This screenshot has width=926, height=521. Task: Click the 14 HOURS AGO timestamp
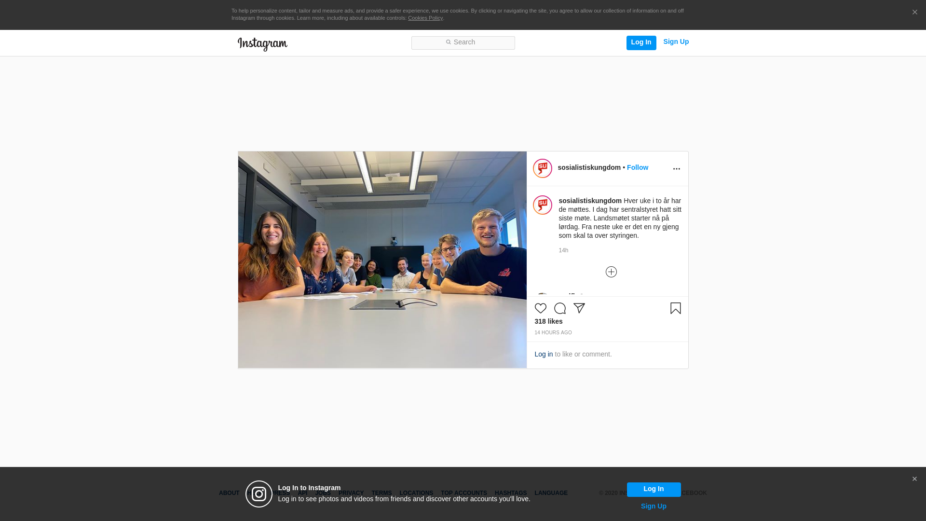(553, 333)
